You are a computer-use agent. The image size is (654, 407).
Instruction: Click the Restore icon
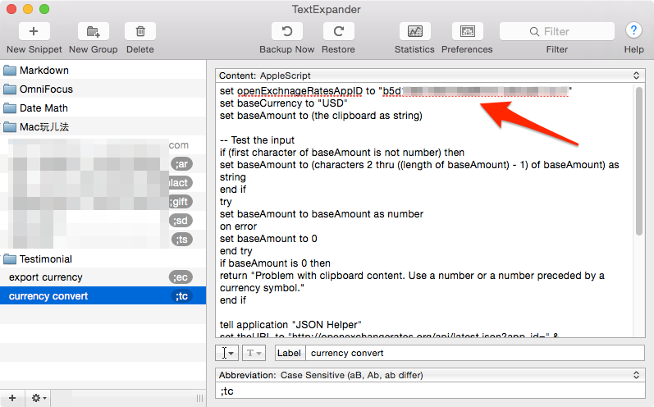pos(338,31)
